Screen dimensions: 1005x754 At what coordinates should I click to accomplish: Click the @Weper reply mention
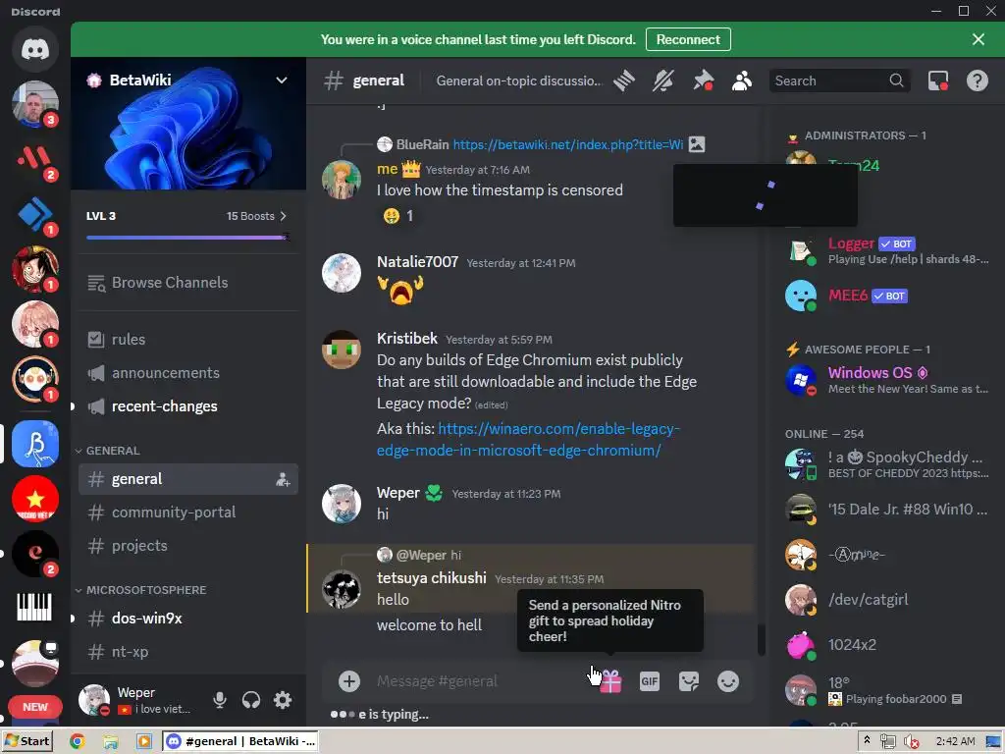421,556
